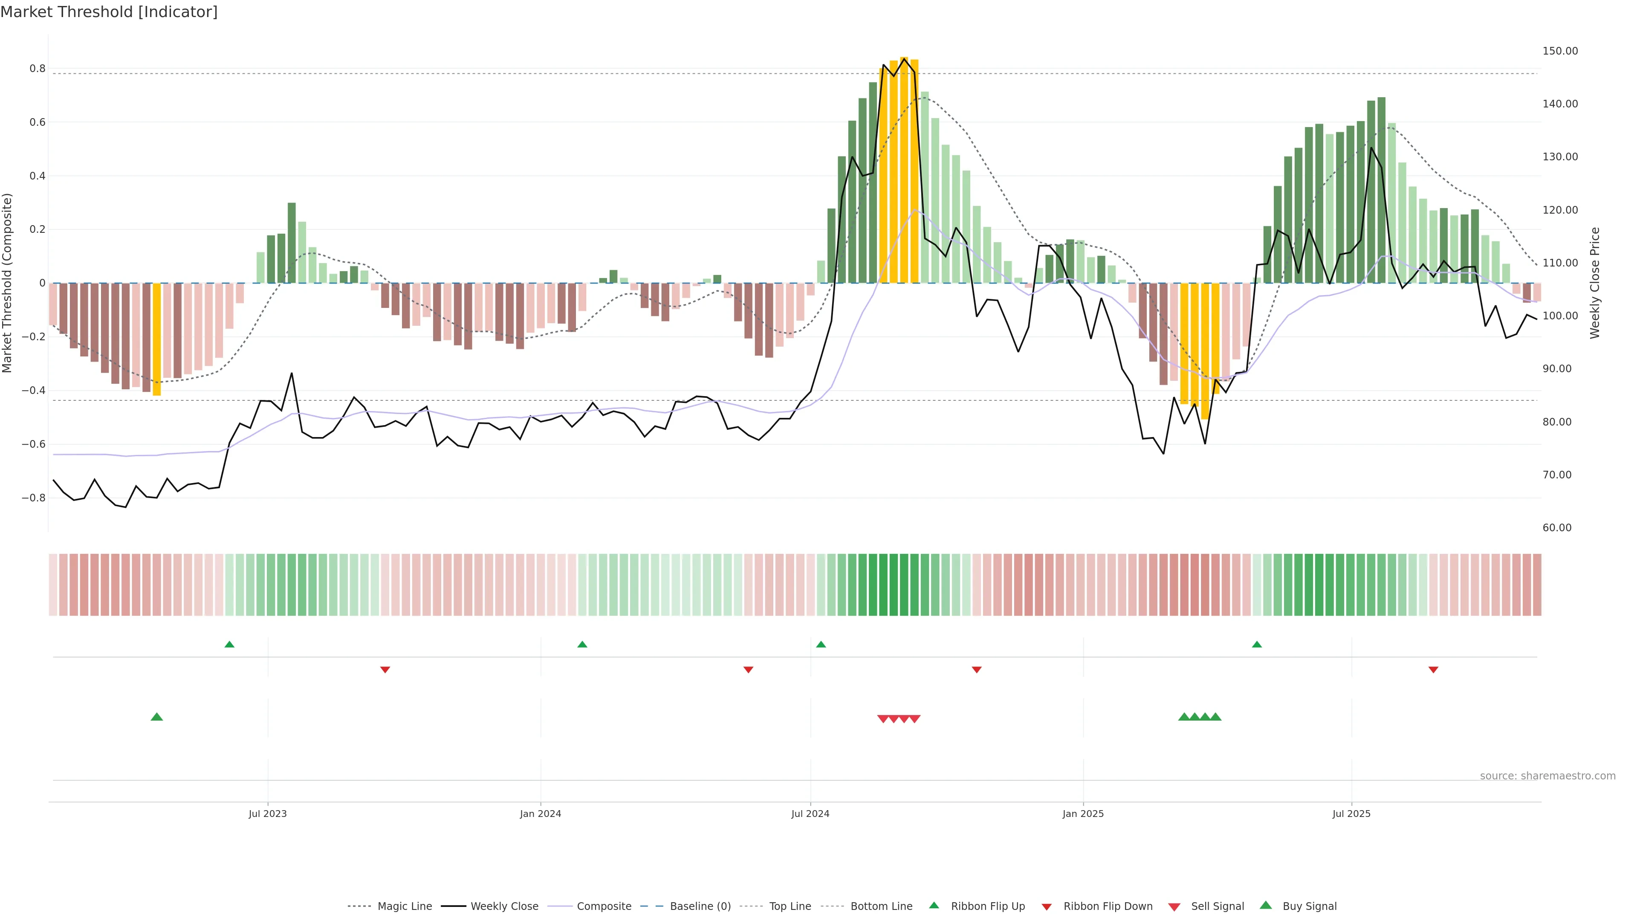Click the Sell Signal legend triangle icon
This screenshot has height=921, width=1637.
pos(1174,907)
